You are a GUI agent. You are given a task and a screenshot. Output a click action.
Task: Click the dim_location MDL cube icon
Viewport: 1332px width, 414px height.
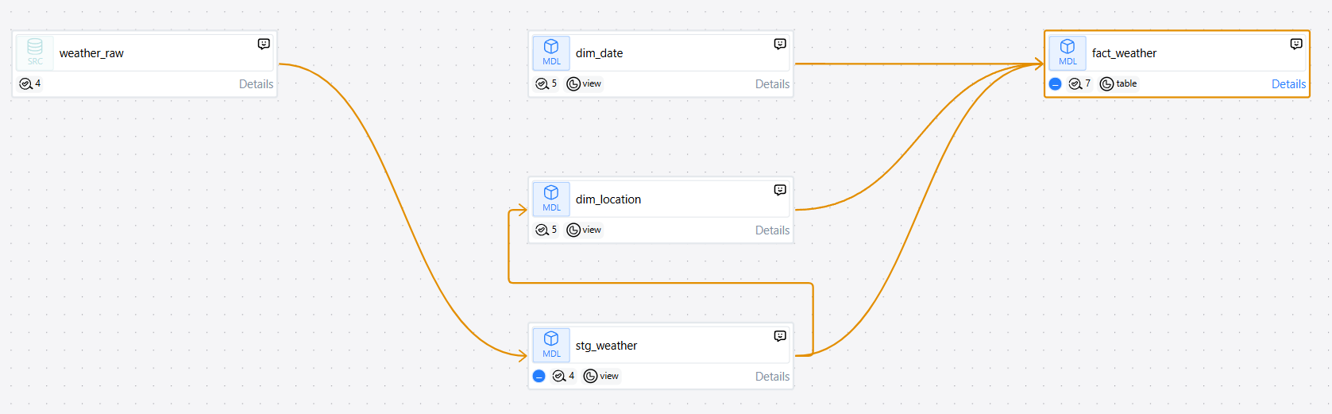click(x=551, y=199)
